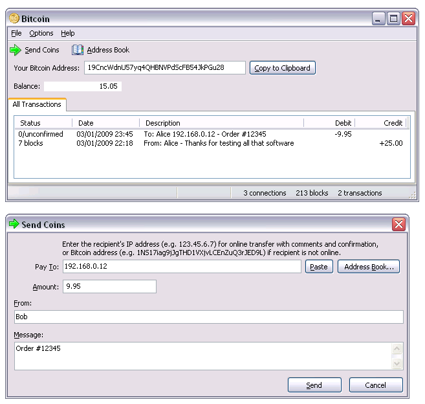Open the Options menu
The width and height of the screenshot is (425, 404).
click(x=41, y=33)
